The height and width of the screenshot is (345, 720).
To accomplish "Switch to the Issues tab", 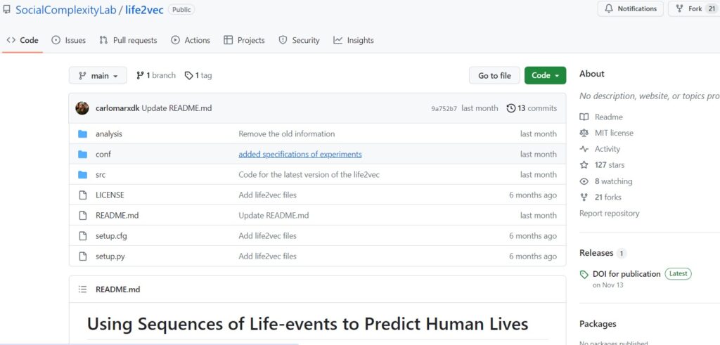I will coord(68,40).
